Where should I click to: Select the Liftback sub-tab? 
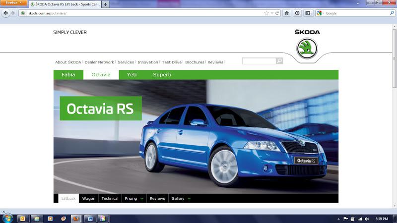coord(68,199)
